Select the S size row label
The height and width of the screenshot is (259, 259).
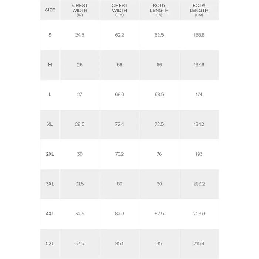point(50,35)
